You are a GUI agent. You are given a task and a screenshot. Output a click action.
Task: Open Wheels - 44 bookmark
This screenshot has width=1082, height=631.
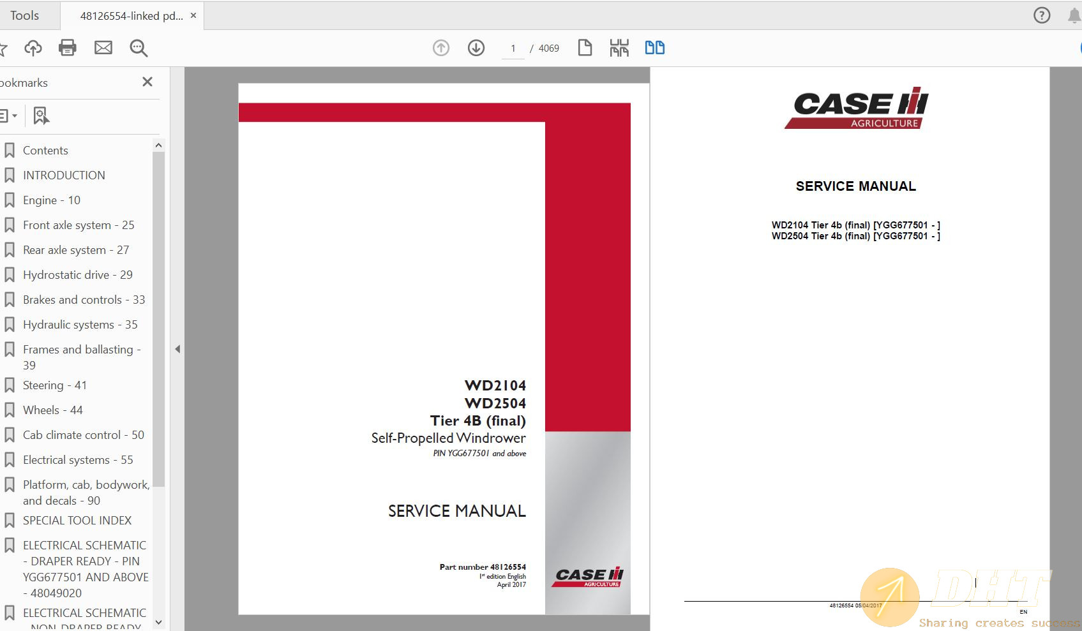[x=53, y=410]
